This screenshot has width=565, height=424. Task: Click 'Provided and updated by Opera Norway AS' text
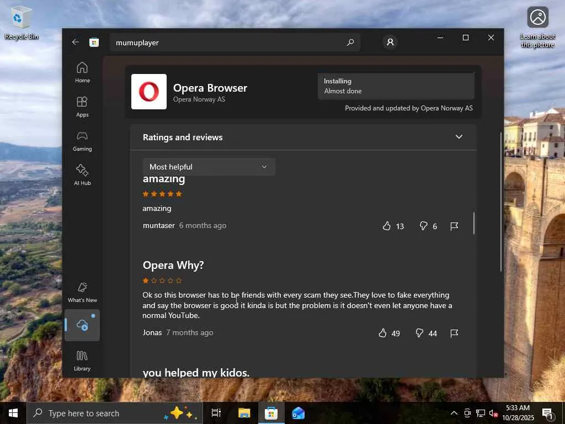[x=409, y=108]
